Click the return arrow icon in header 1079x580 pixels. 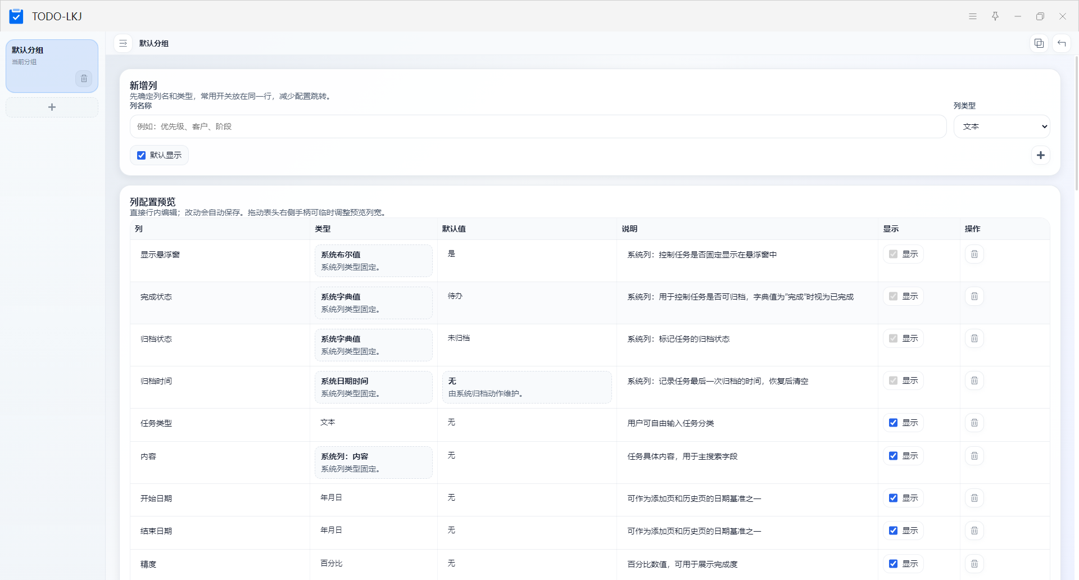coord(1062,43)
